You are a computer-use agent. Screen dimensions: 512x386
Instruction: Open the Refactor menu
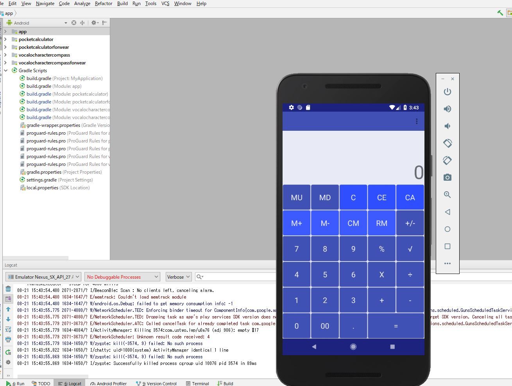(x=104, y=4)
